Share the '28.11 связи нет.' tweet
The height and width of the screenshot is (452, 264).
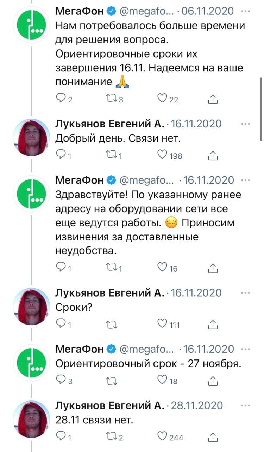(213, 437)
